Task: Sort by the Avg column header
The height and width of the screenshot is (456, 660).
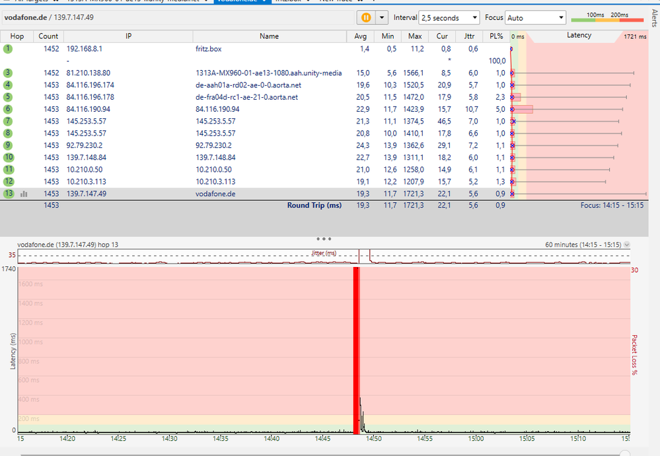Action: [x=360, y=36]
